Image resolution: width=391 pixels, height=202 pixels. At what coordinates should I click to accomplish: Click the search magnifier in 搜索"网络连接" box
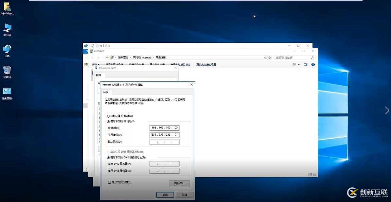[x=312, y=58]
